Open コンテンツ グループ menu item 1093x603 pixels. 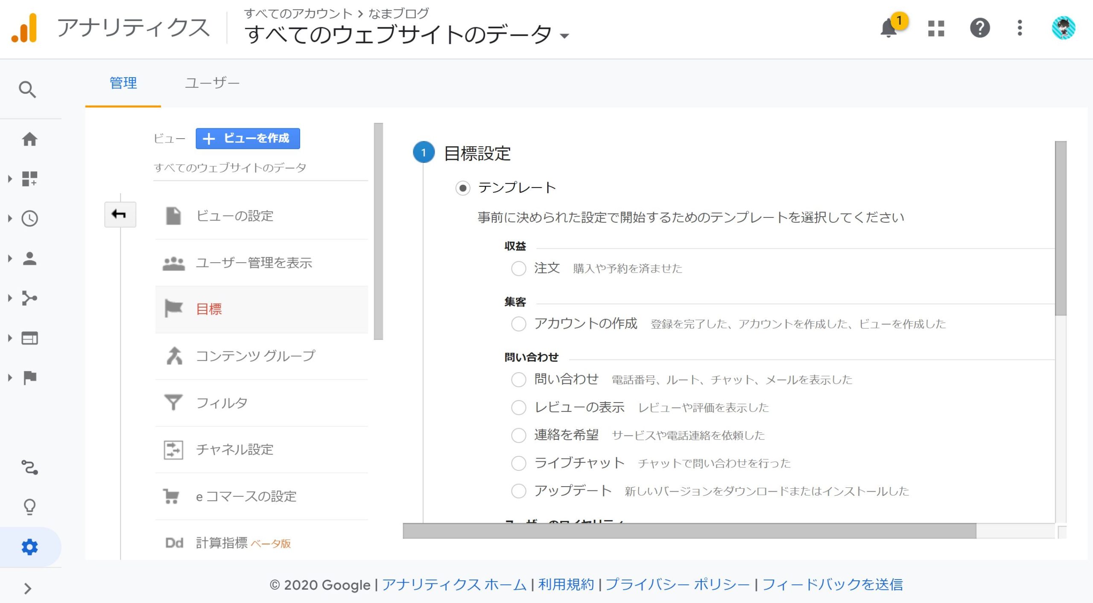click(x=261, y=356)
